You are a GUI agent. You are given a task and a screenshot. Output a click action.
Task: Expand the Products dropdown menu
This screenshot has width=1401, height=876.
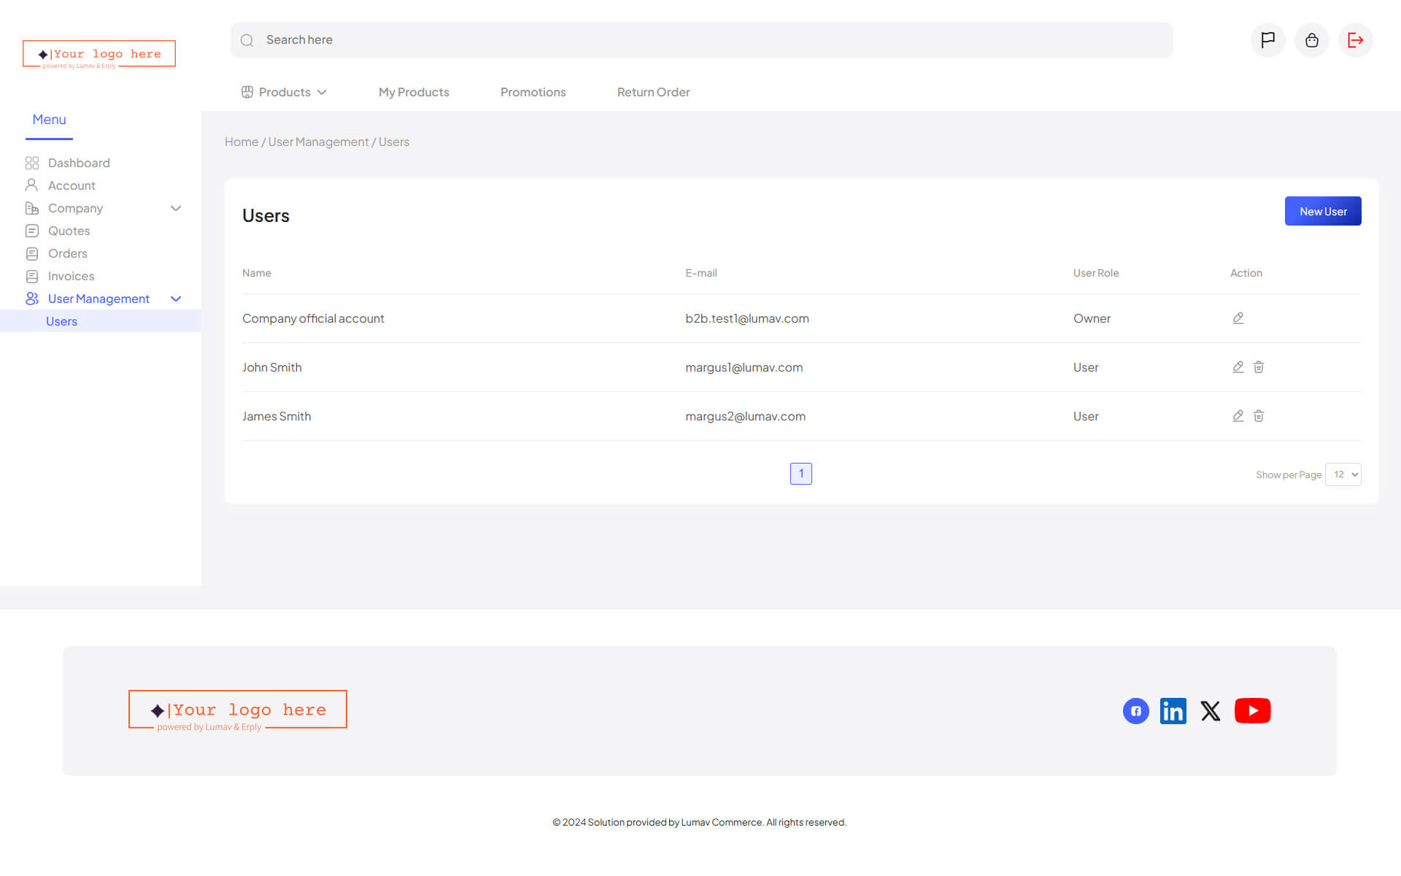[285, 92]
